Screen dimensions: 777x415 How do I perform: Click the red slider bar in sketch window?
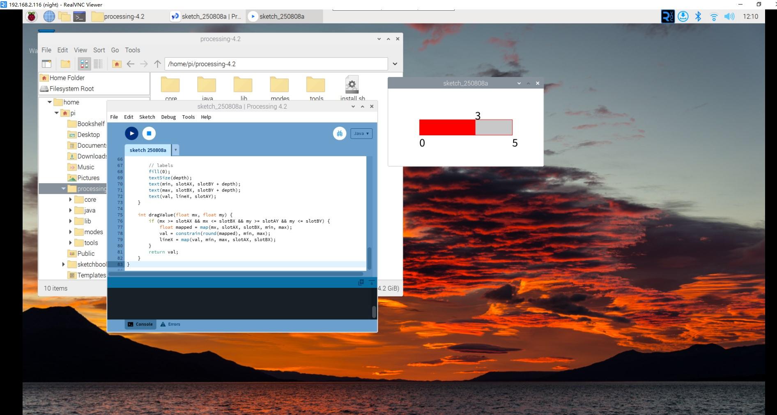point(447,128)
